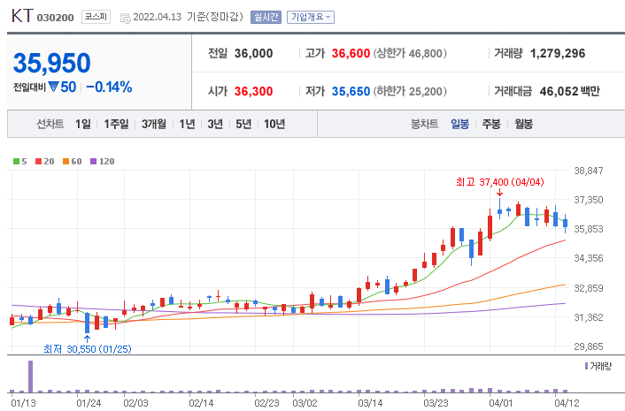
Task: Click the volume value 1,279,296
Action: click(558, 53)
